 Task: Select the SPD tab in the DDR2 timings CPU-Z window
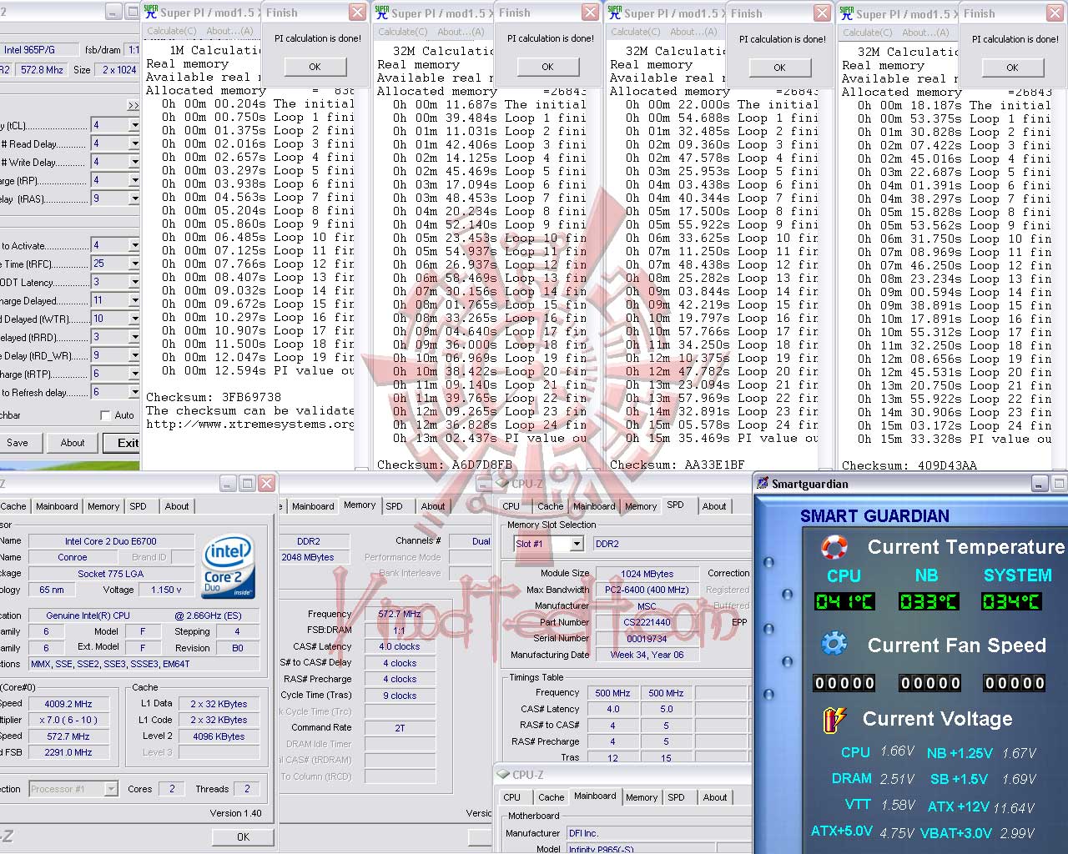point(395,506)
